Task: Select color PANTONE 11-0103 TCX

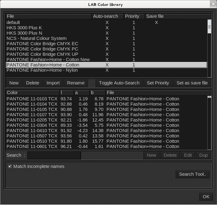Action: pyautogui.click(x=32, y=99)
